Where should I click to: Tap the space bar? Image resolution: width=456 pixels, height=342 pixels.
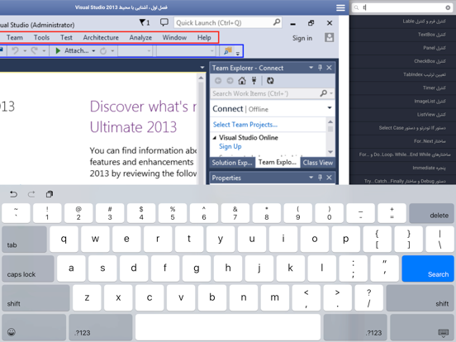[x=228, y=327]
